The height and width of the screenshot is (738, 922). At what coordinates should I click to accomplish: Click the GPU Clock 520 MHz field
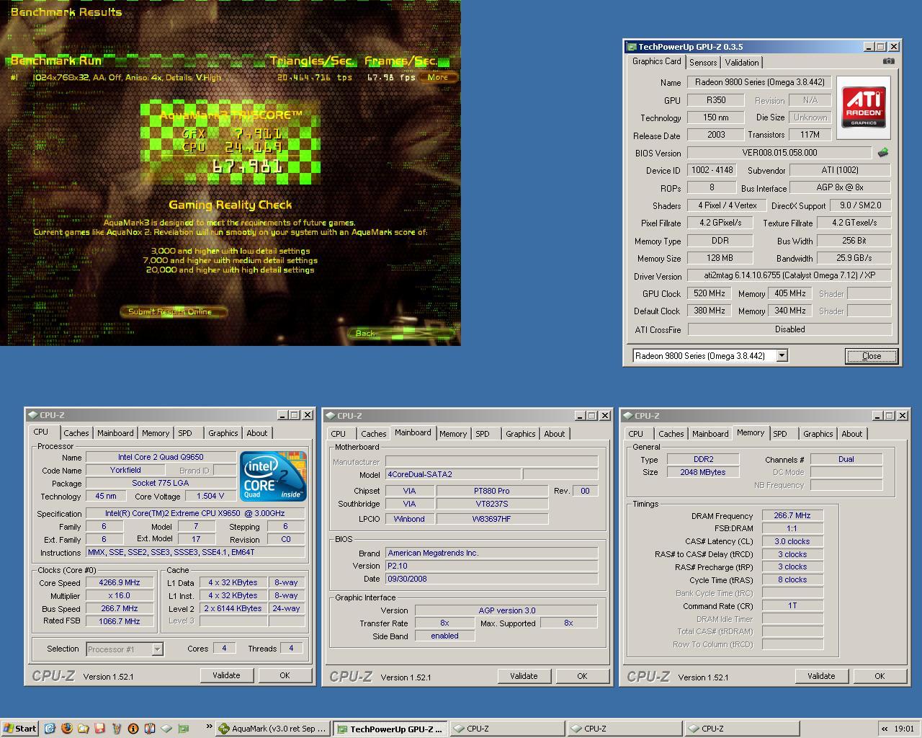[x=710, y=293]
